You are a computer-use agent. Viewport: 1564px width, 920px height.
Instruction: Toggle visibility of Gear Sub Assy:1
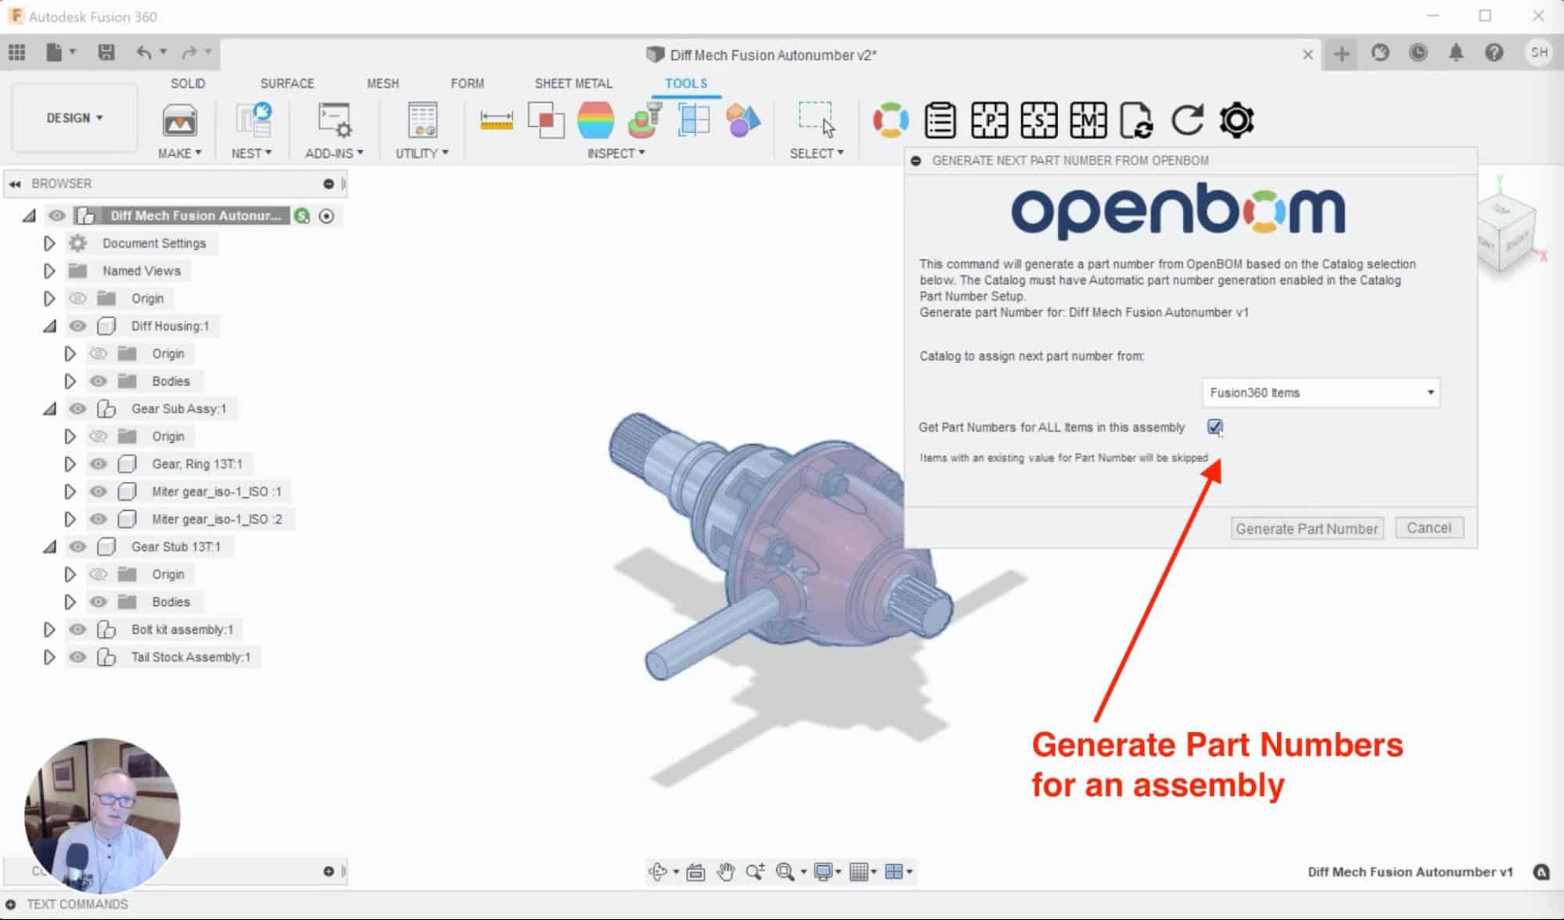[x=77, y=408]
